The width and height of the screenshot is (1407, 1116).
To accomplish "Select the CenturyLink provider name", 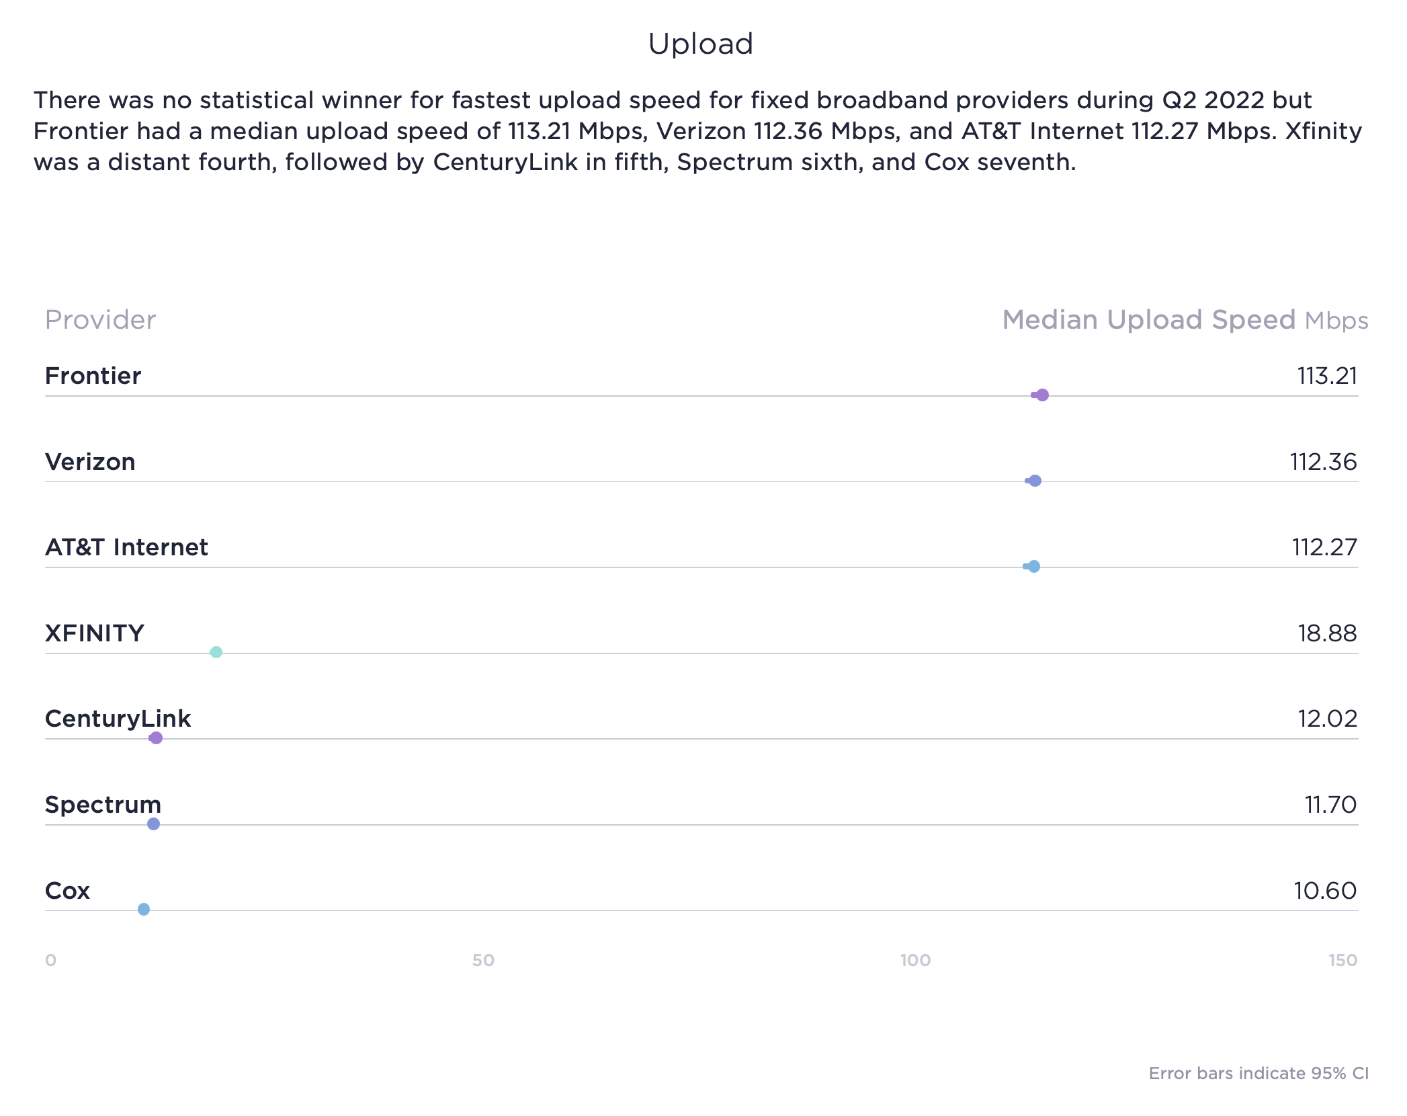I will (x=118, y=719).
